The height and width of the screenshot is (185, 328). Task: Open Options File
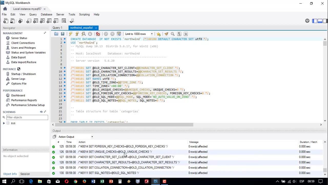point(19,84)
